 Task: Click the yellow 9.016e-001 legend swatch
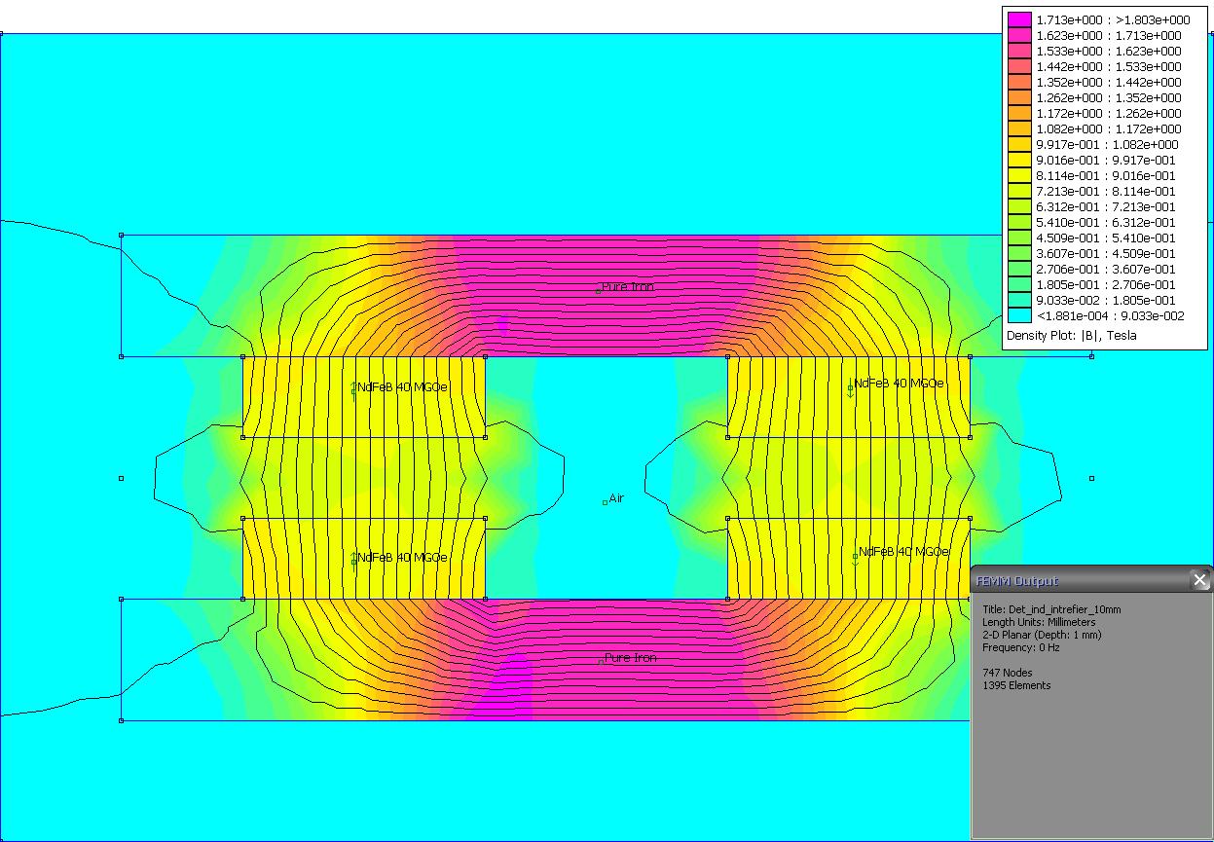[1019, 160]
